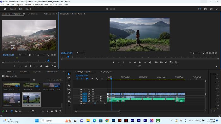Viewport: 221px width, 124px height.
Task: Open the Markers menu
Action: coord(28,5)
